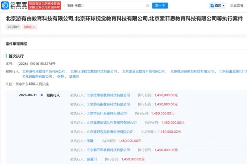The image size is (247, 165).
Task: Click the 1,450,000.00元 amount in the 盛嘉川 row
Action: click(x=133, y=159)
